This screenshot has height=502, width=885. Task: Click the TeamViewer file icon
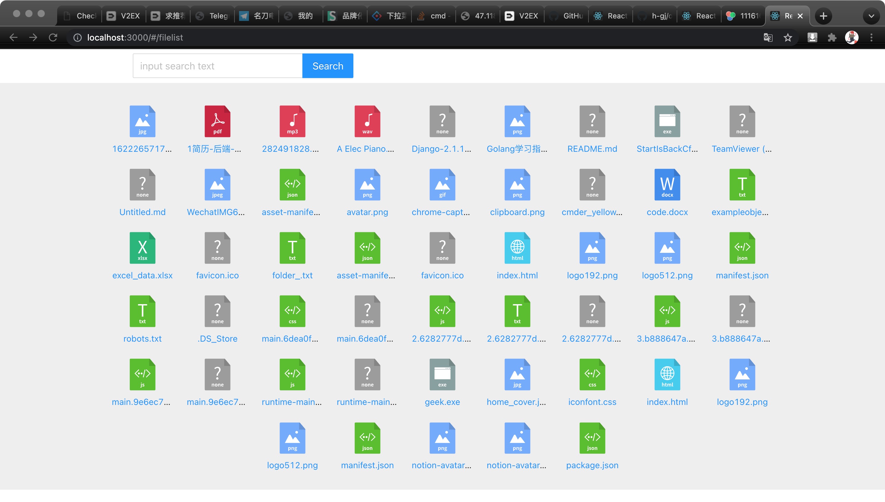742,121
